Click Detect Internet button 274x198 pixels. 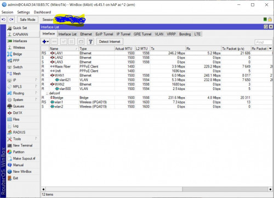pyautogui.click(x=110, y=42)
